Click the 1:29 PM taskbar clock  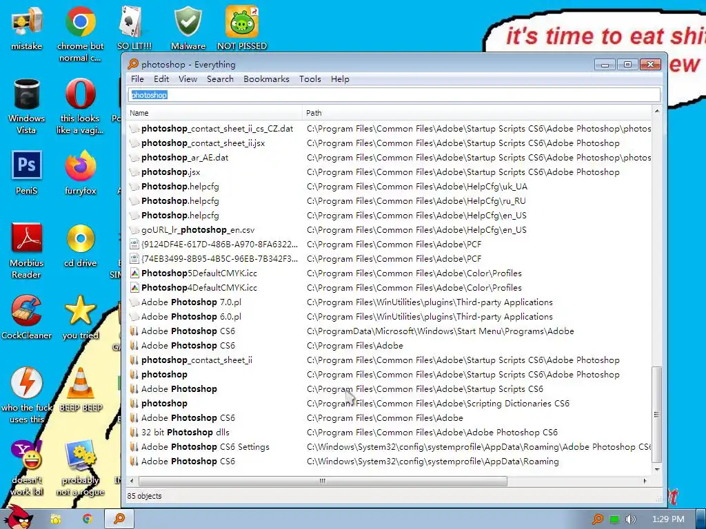pyautogui.click(x=668, y=519)
